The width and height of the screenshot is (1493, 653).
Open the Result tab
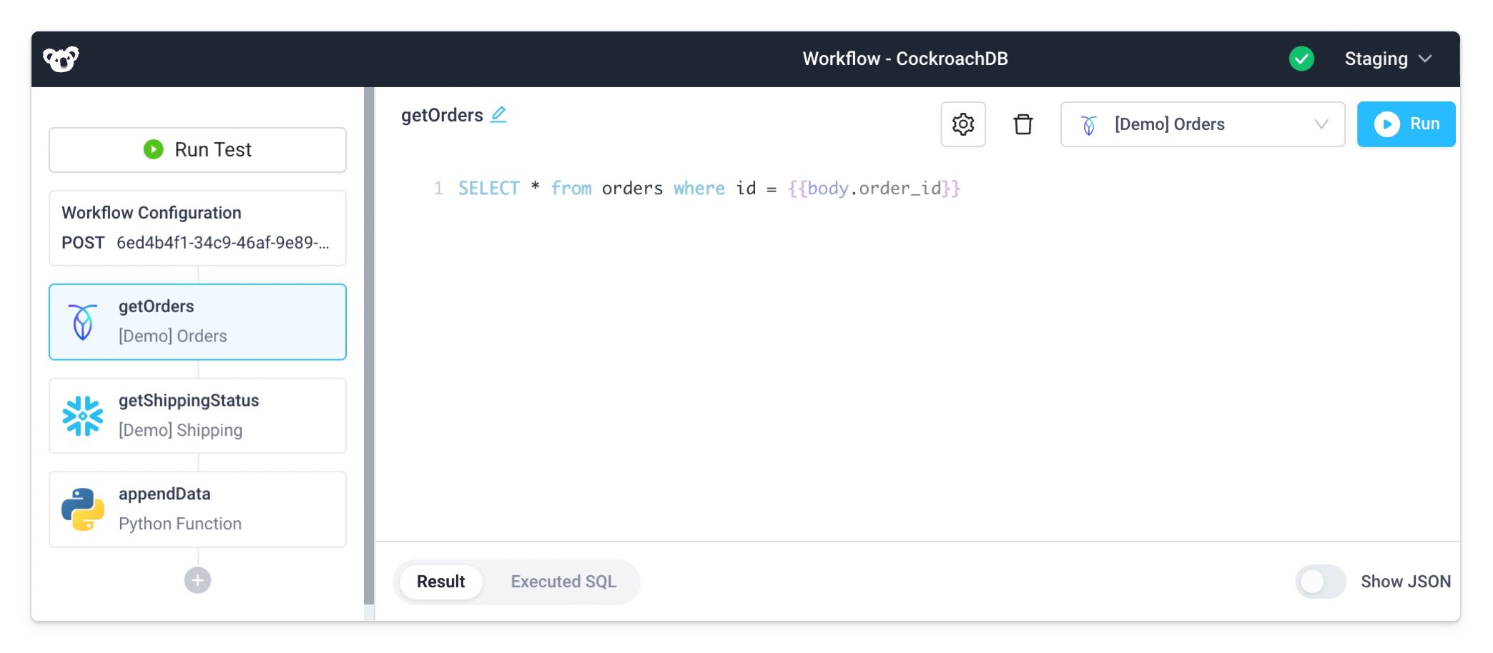pos(440,582)
